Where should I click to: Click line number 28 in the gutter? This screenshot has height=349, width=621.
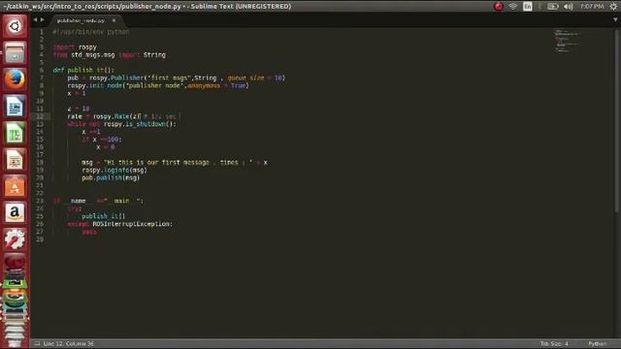(40, 239)
